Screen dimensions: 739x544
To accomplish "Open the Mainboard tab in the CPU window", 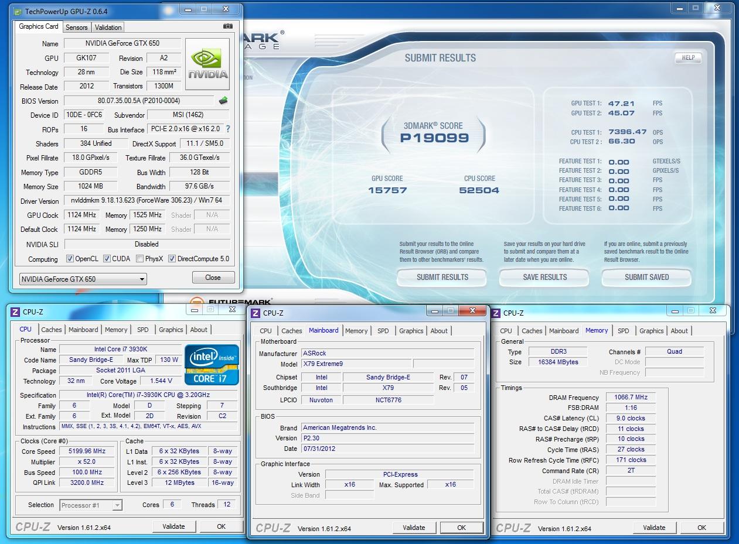I will click(x=83, y=330).
